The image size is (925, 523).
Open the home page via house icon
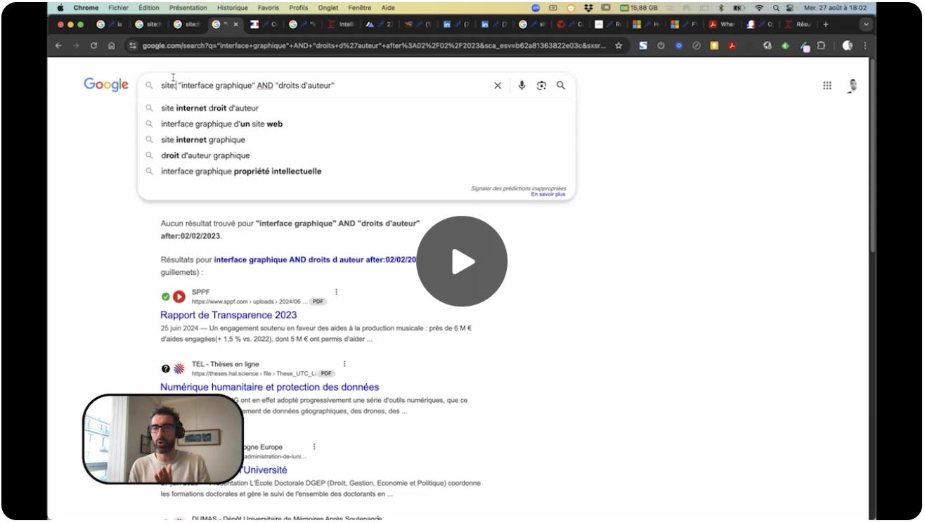[x=112, y=46]
